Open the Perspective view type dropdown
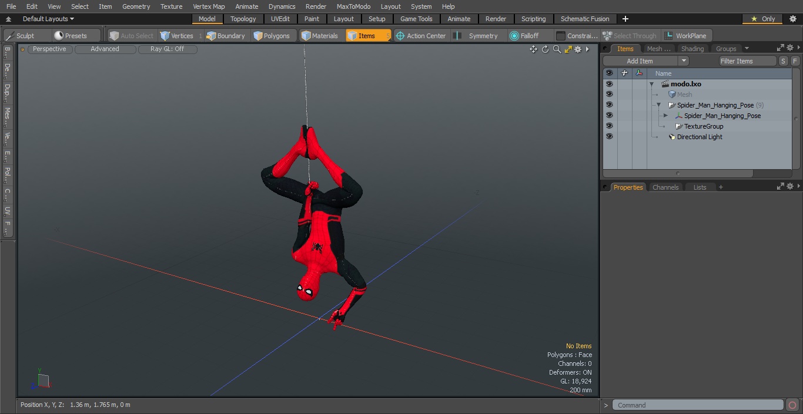This screenshot has width=803, height=414. pos(49,49)
